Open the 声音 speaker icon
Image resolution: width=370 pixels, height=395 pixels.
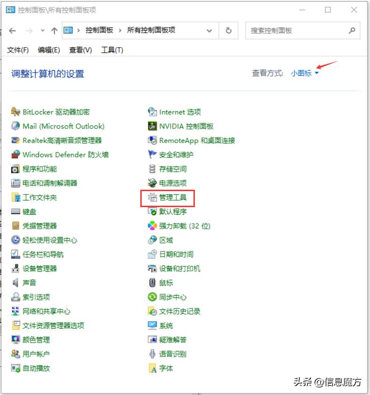[x=16, y=282]
